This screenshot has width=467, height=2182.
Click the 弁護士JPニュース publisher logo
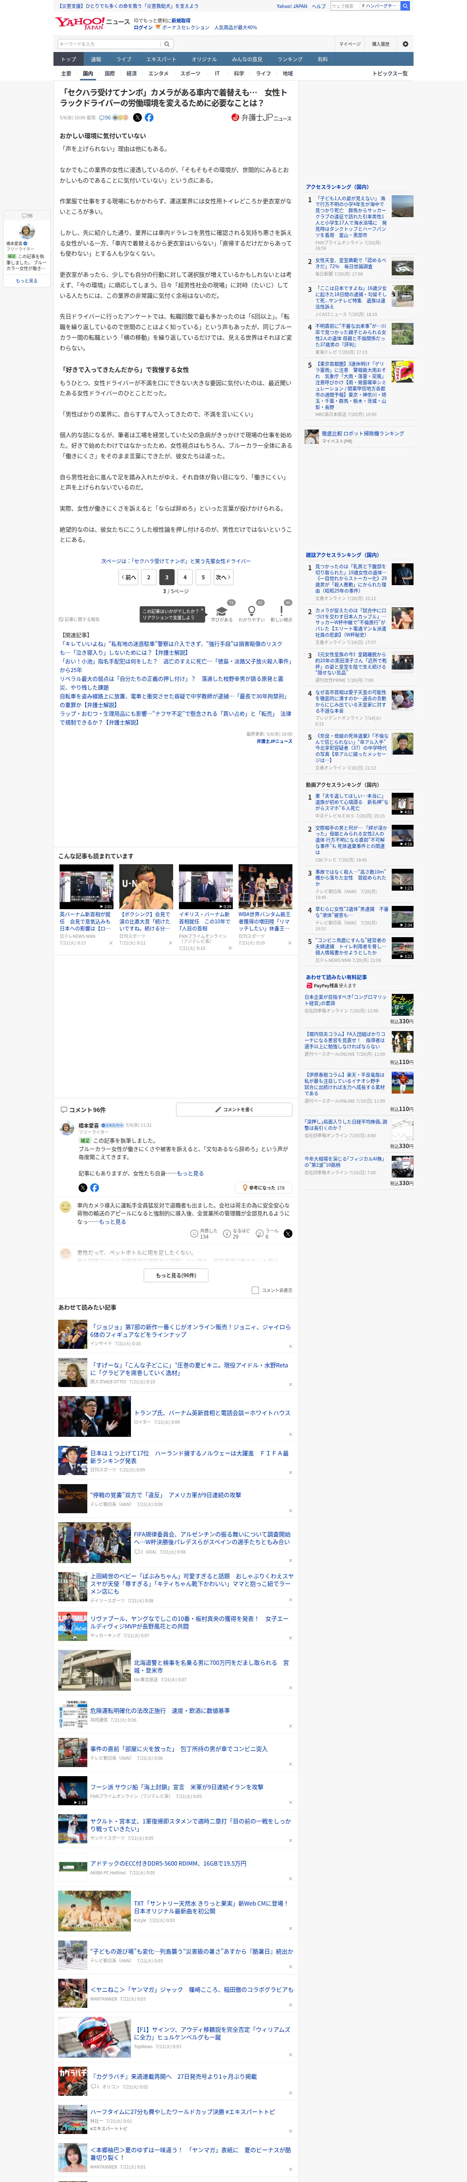(261, 118)
